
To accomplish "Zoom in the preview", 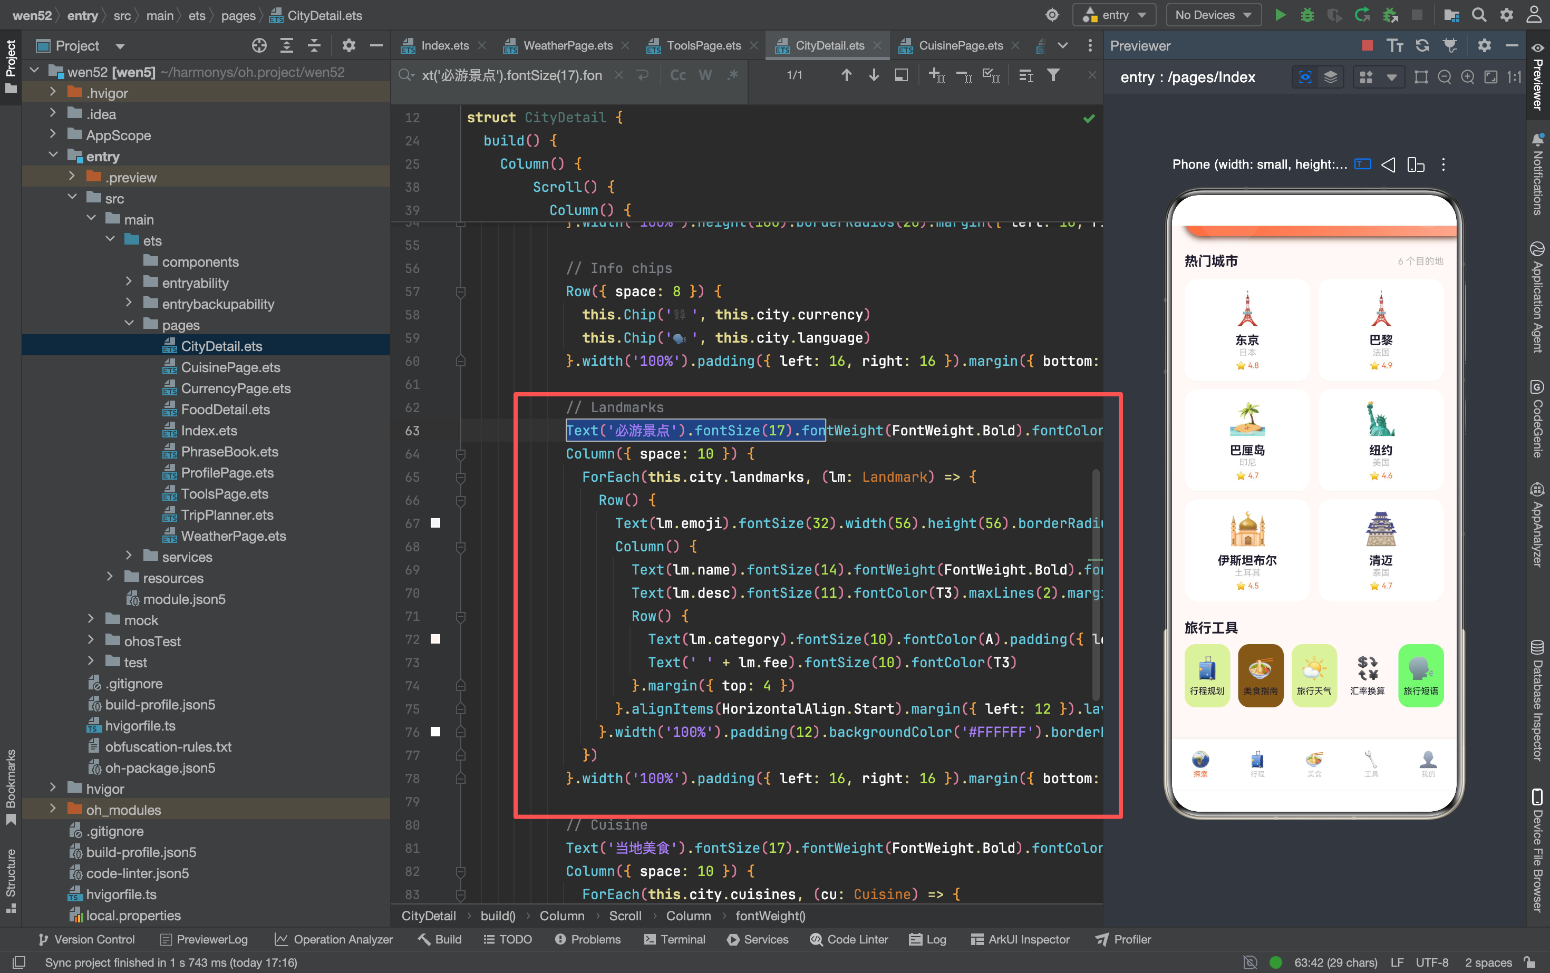I will pos(1468,77).
